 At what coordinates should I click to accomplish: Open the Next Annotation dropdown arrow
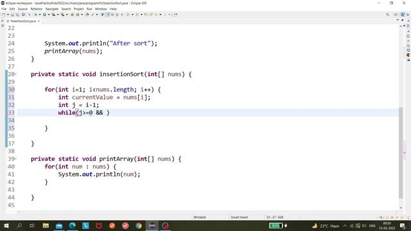coord(132,15)
